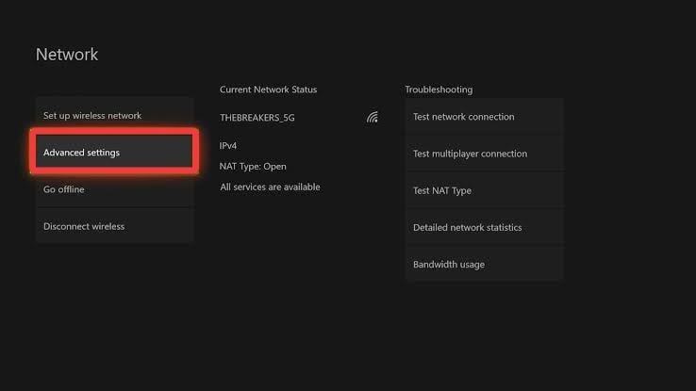Open Detailed network statistics

[x=484, y=227]
